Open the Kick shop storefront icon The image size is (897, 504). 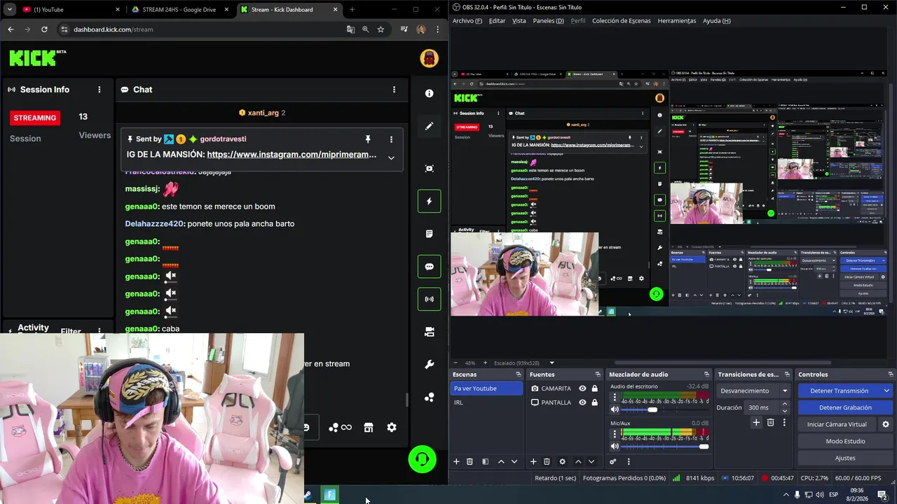click(x=369, y=427)
